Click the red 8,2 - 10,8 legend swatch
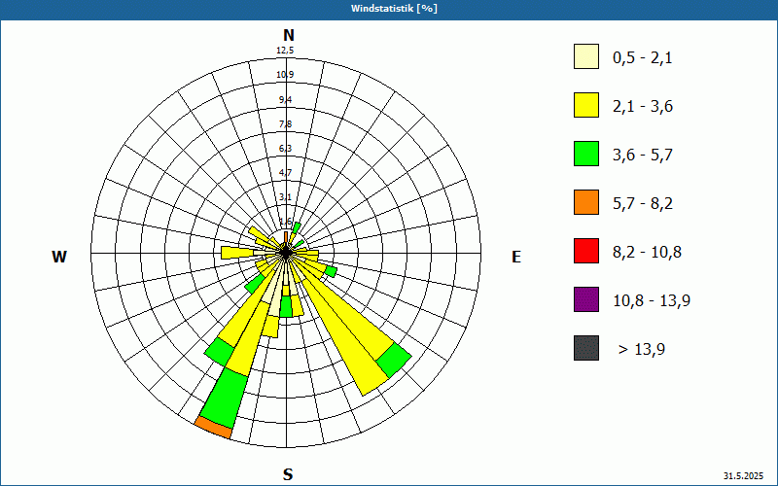 586,251
